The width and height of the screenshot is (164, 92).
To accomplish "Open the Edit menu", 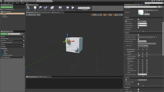I will click(x=5, y=3).
